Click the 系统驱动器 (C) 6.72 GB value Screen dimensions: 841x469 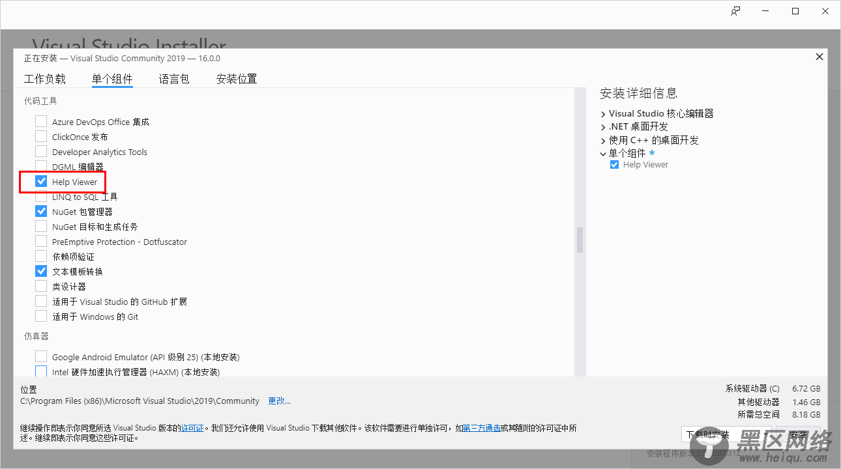(x=806, y=388)
